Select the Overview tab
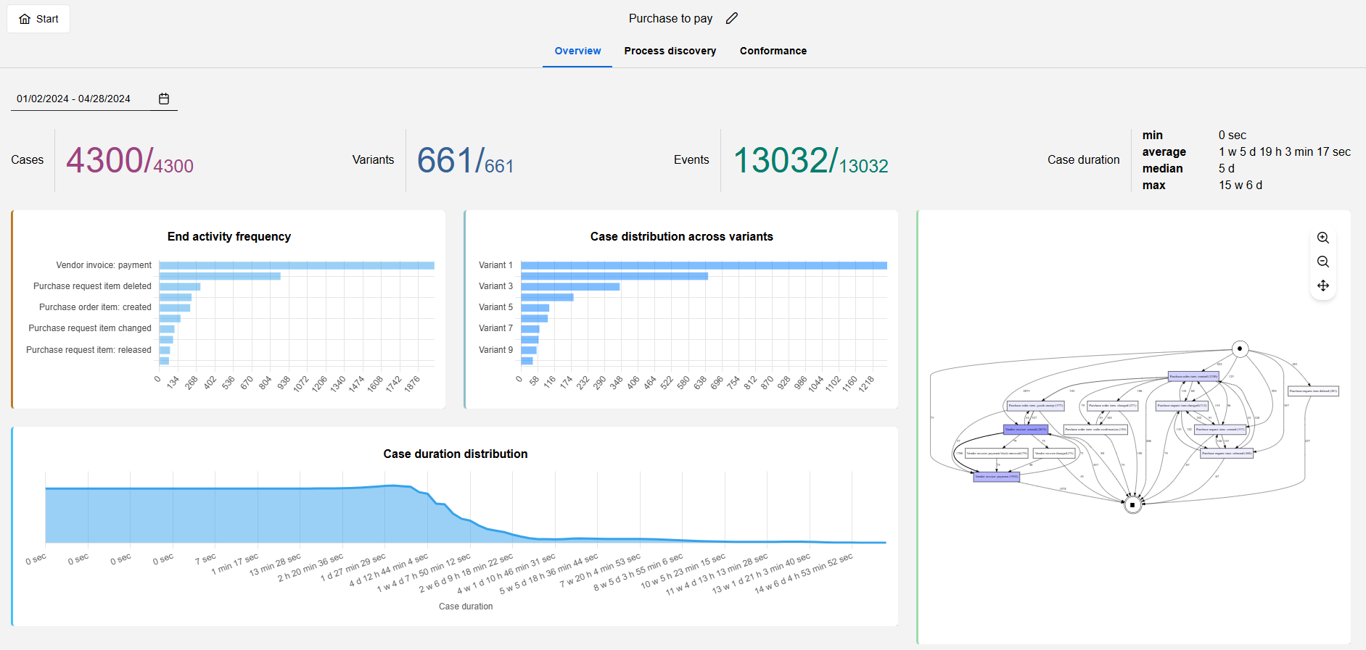Viewport: 1366px width, 650px height. point(577,51)
